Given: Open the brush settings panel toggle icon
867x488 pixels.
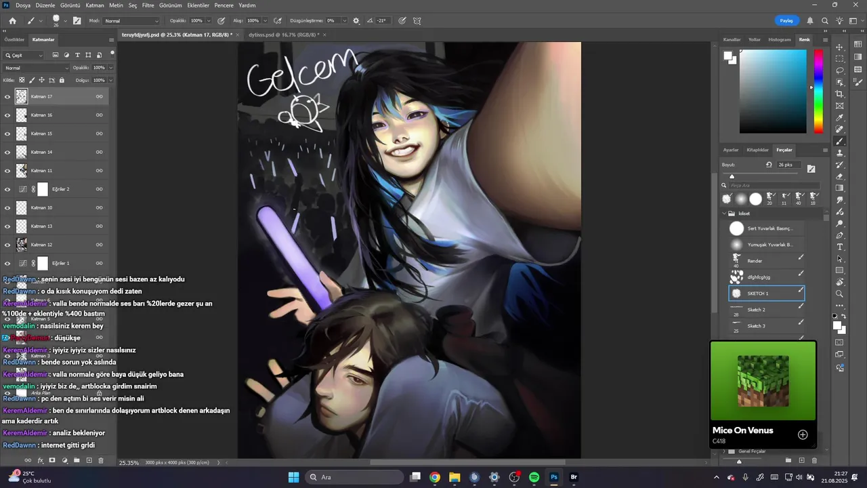Looking at the screenshot, I should tap(77, 21).
